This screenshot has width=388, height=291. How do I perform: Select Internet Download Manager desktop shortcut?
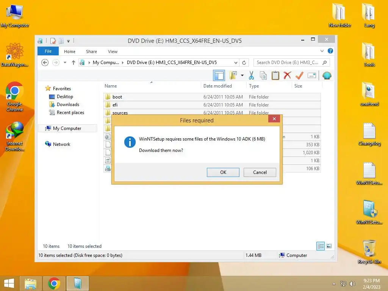pyautogui.click(x=15, y=136)
